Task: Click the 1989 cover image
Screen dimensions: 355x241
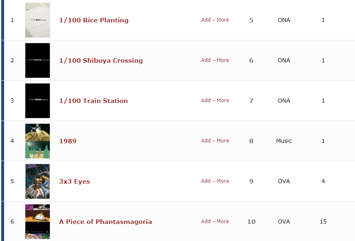Action: 38,141
